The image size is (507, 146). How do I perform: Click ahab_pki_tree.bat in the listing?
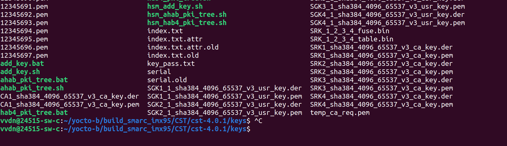point(34,80)
